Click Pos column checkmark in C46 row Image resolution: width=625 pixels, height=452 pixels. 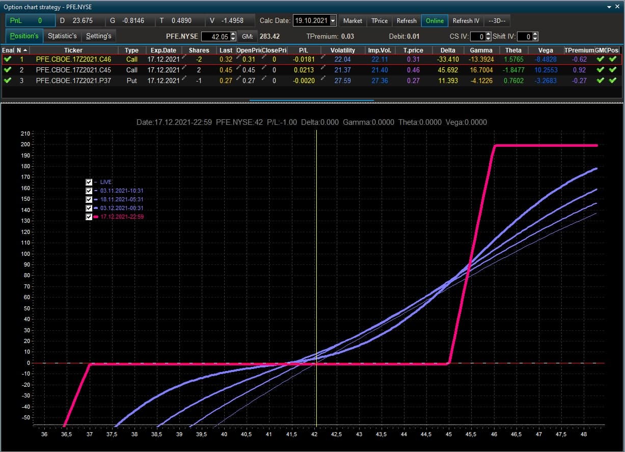pyautogui.click(x=612, y=59)
